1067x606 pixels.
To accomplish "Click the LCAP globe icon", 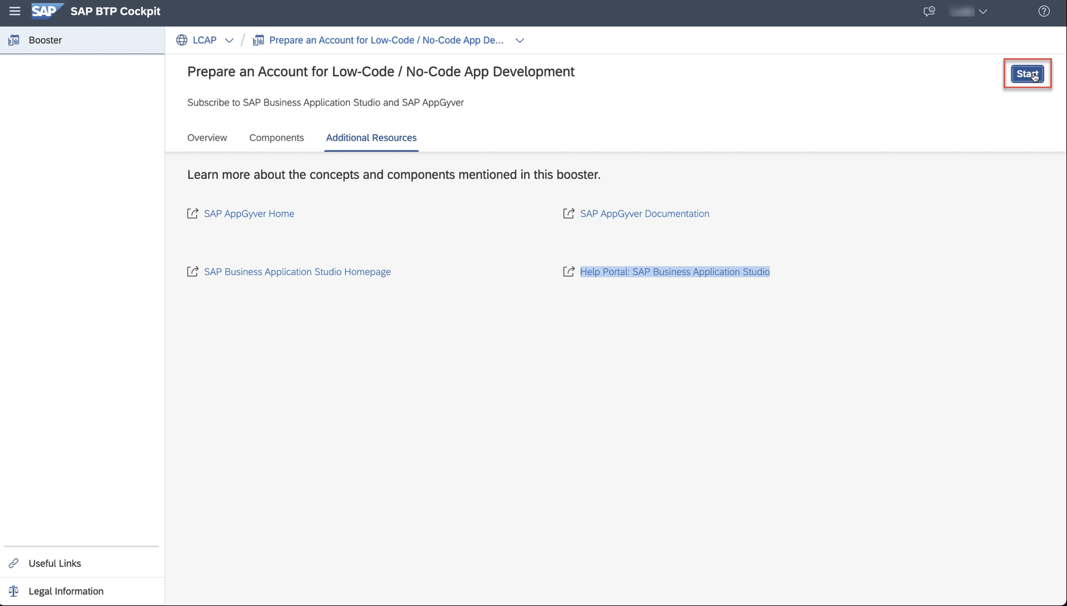I will (x=182, y=40).
